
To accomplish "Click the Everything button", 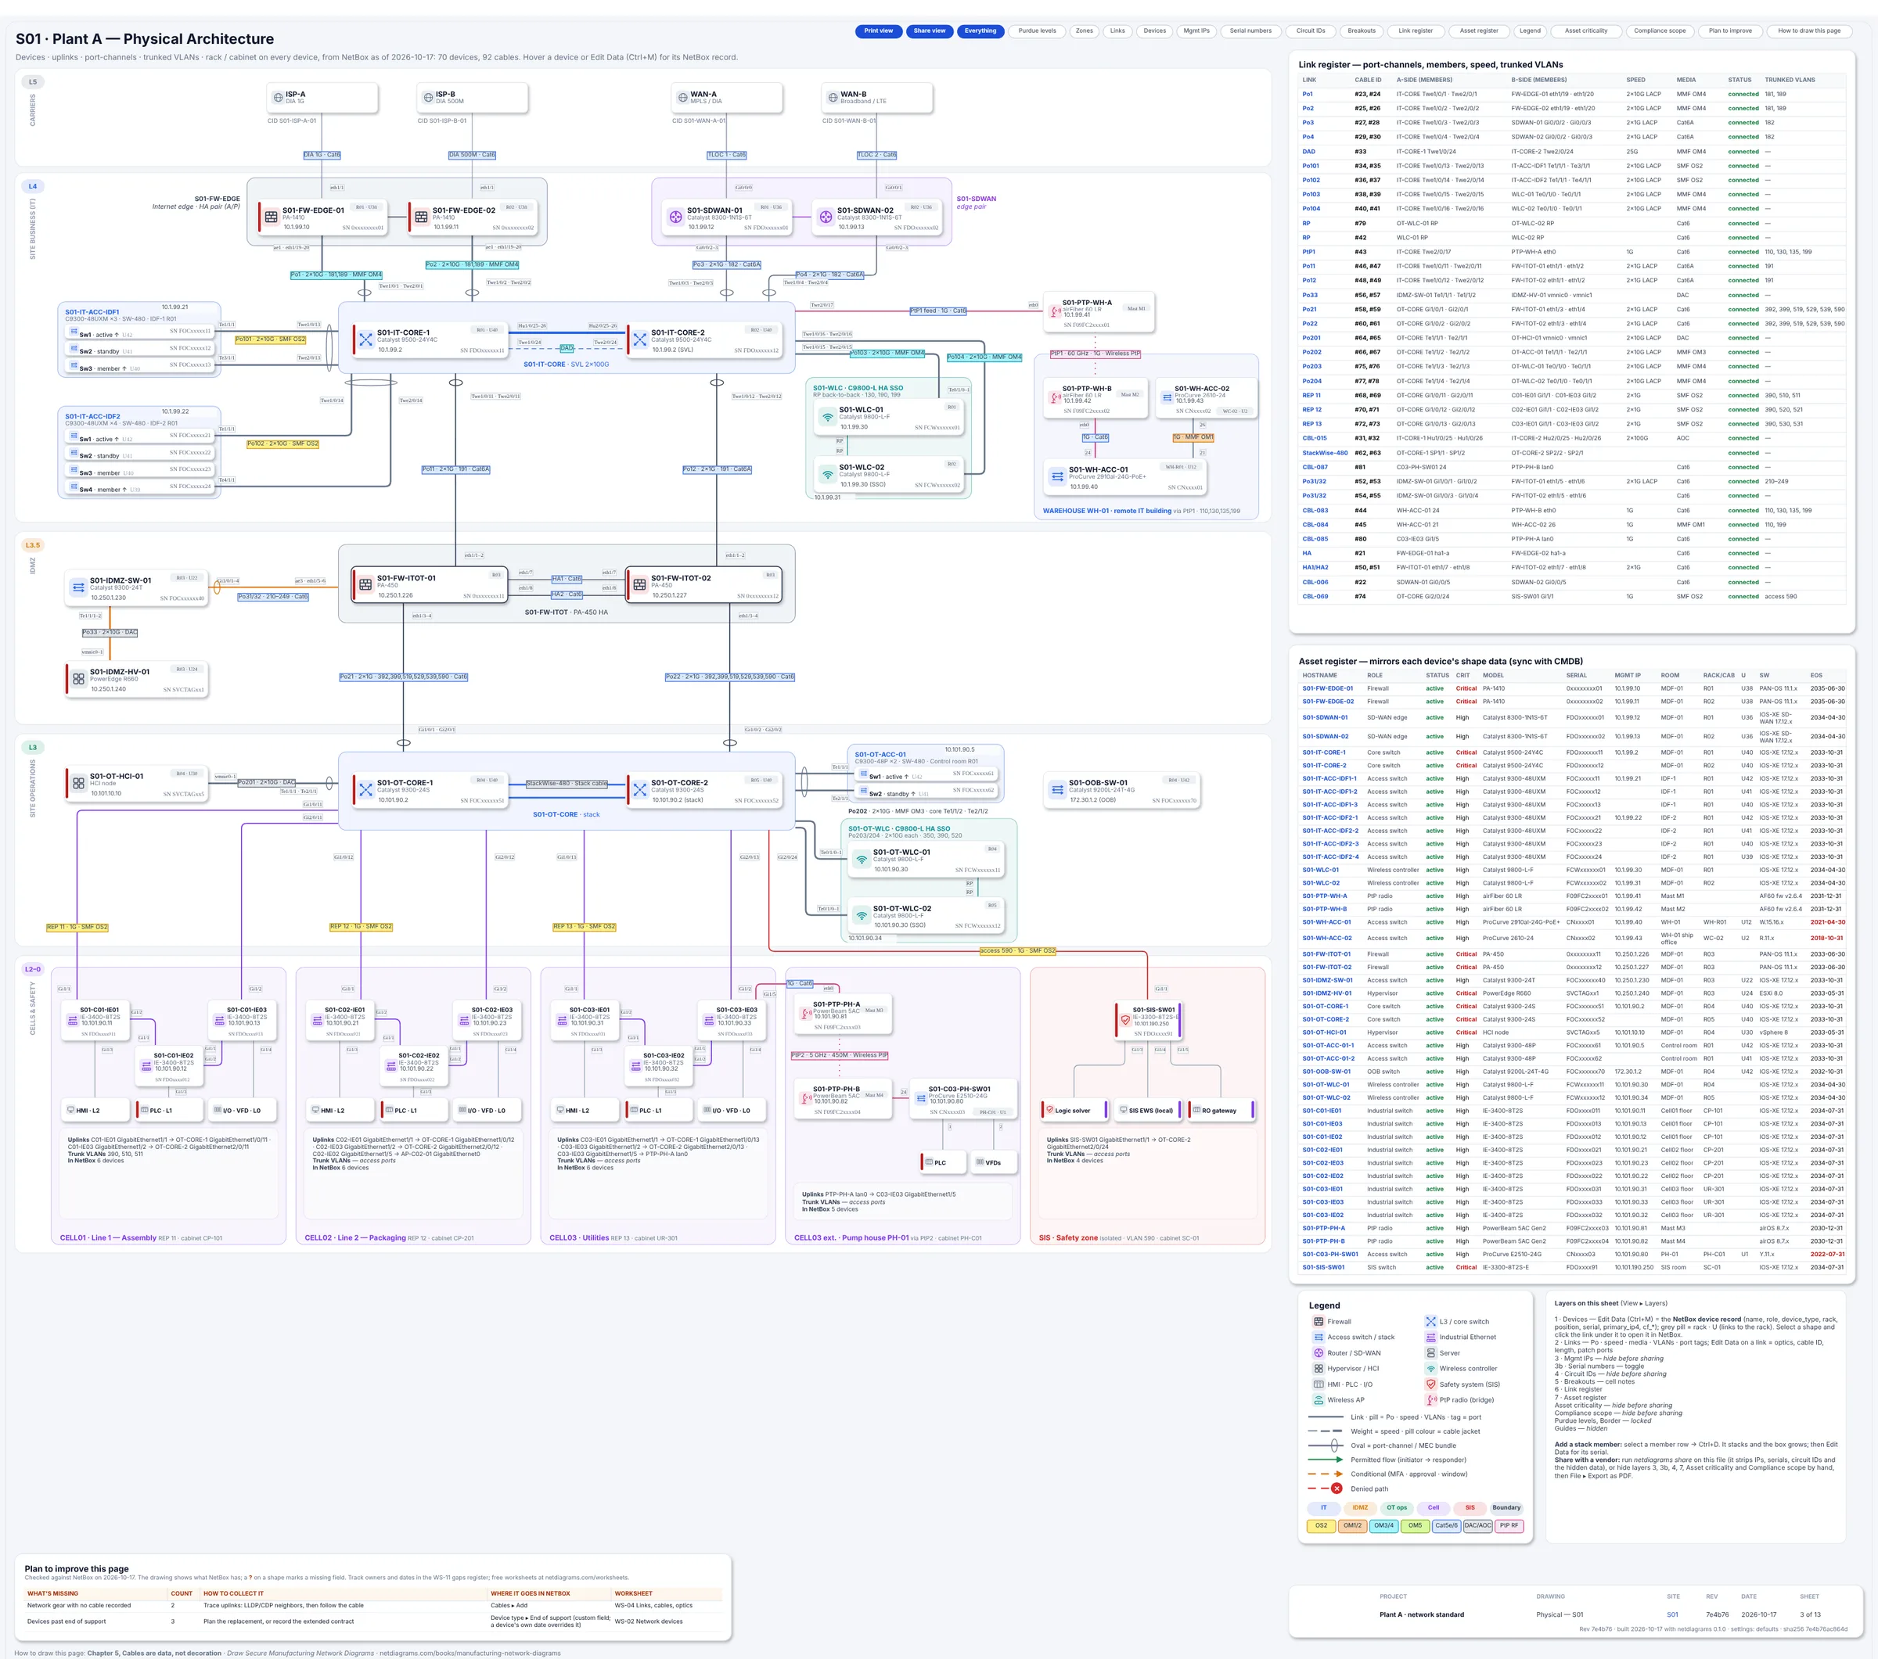I will pos(980,31).
